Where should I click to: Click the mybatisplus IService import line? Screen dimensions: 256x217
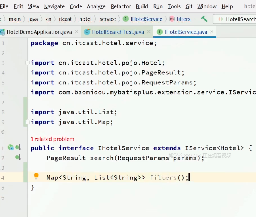144,92
